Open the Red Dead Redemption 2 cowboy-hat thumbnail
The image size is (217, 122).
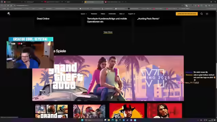[127, 110]
